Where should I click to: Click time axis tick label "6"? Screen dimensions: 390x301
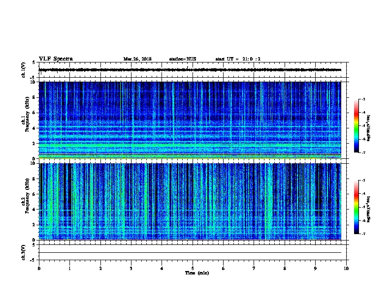pos(224,268)
